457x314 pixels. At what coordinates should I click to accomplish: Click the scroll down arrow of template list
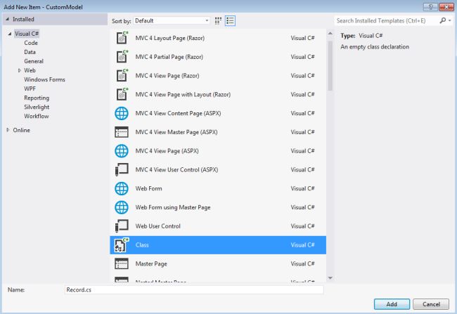pos(330,278)
